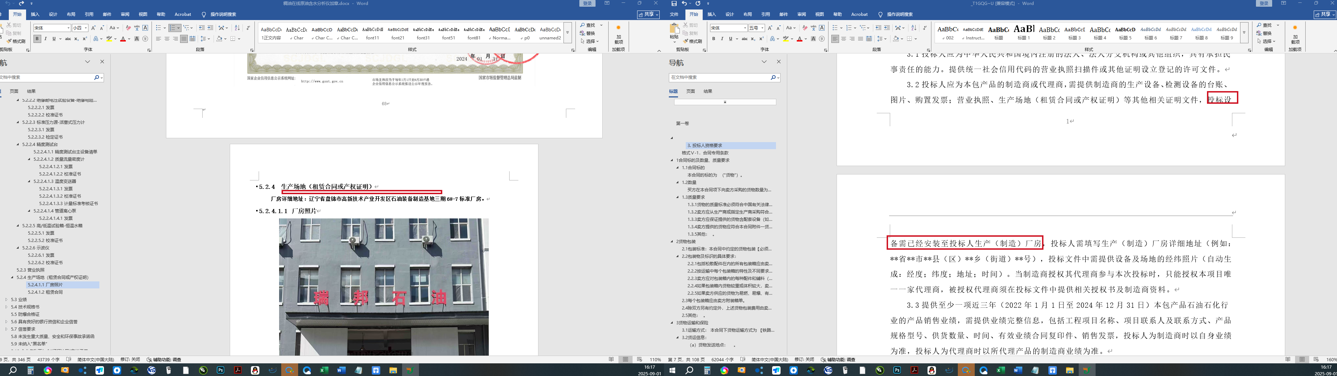The width and height of the screenshot is (1337, 376).
Task: Switch to 页面 tab in right navigation pane
Action: click(x=690, y=91)
